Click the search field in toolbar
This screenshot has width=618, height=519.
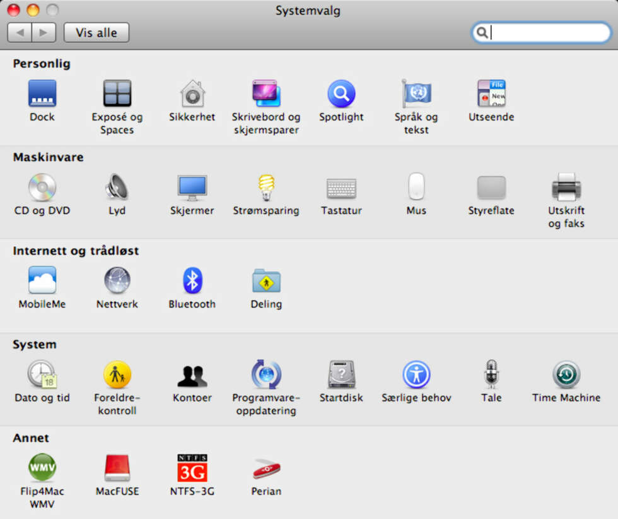click(x=541, y=32)
